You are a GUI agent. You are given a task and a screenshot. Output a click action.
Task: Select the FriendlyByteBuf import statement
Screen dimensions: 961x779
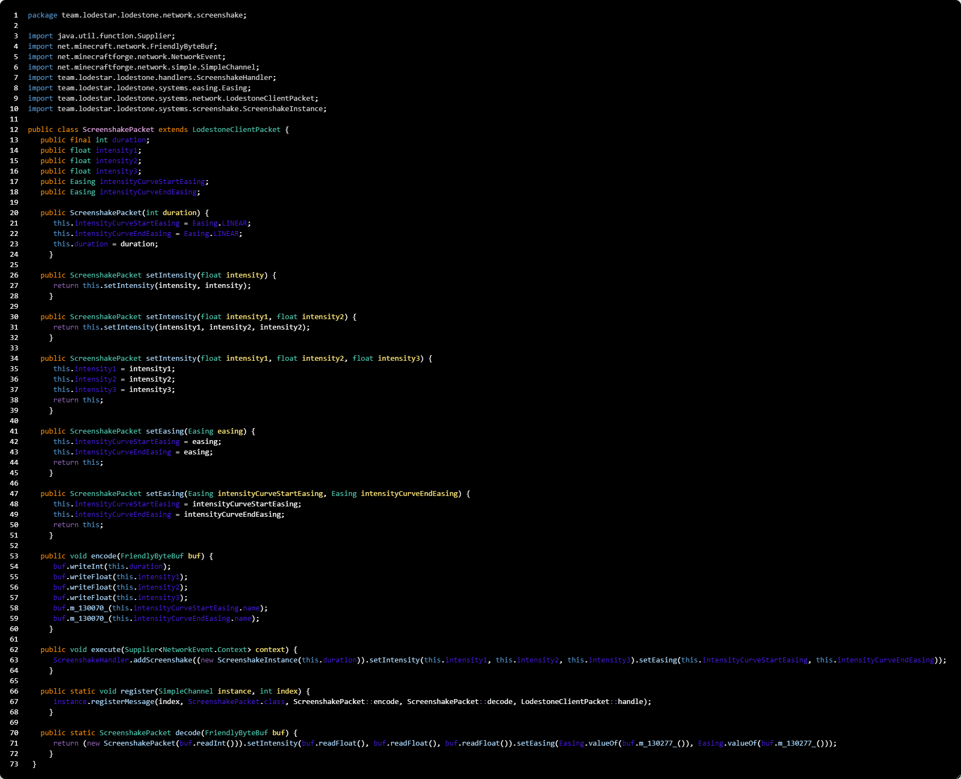(122, 47)
